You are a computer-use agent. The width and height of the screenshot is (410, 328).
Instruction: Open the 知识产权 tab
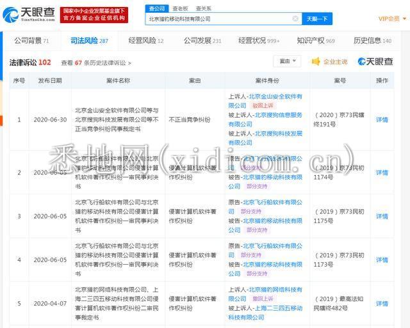point(316,41)
